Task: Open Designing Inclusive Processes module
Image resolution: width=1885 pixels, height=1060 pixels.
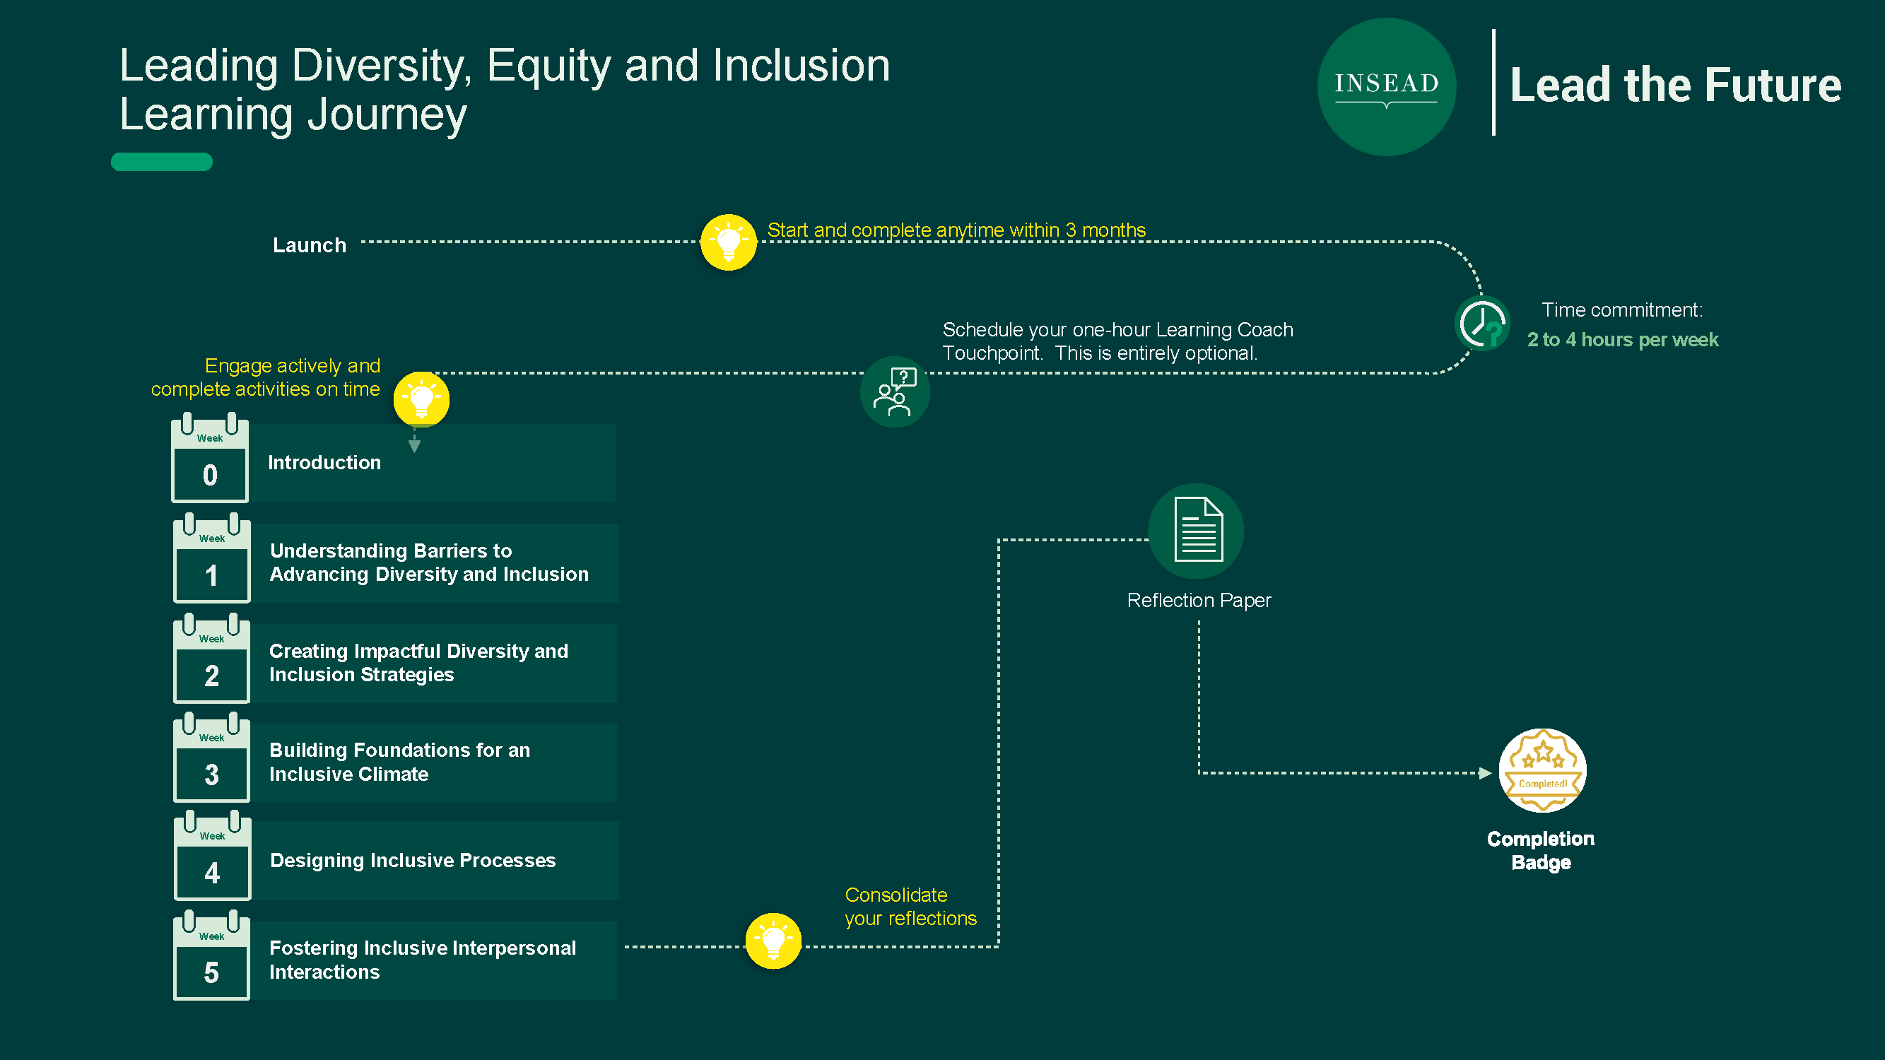Action: 435,860
